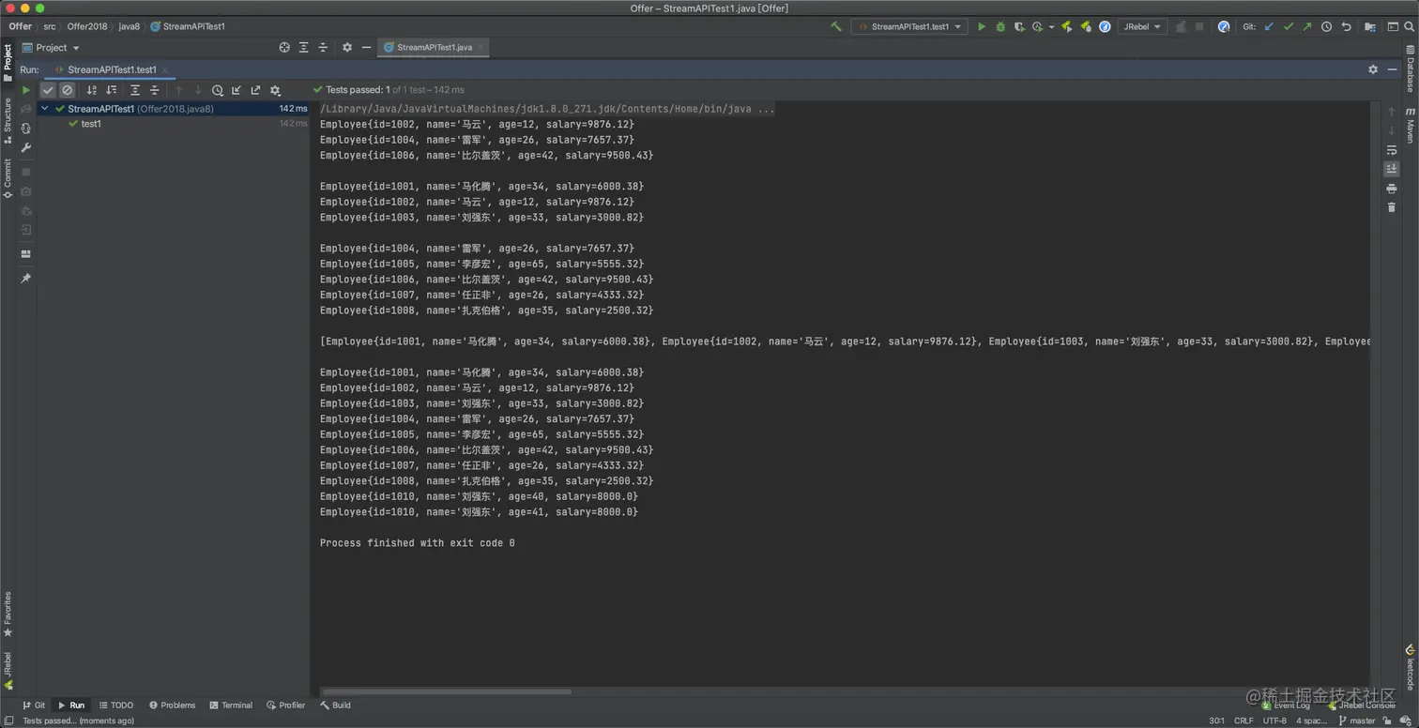
Task: Open test history with the clock icon
Action: pyautogui.click(x=218, y=90)
